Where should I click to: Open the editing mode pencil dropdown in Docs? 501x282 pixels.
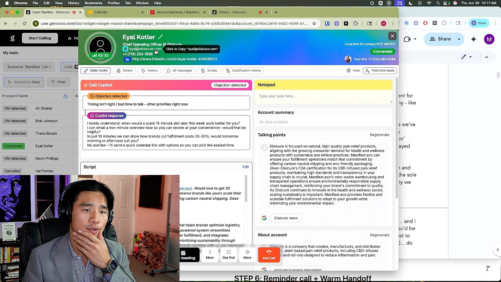[467, 57]
